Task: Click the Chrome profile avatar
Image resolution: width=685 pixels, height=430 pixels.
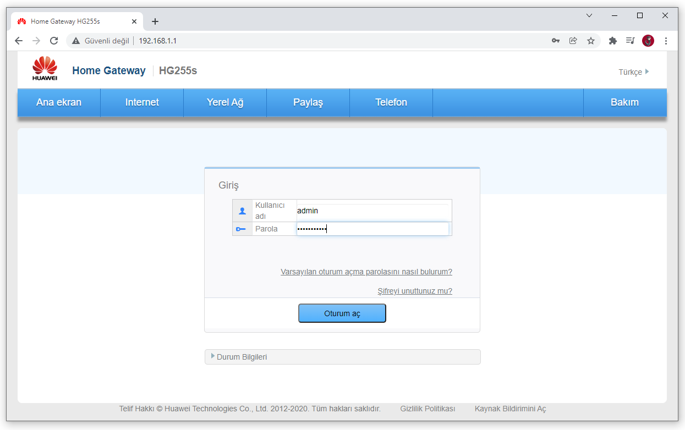Action: tap(648, 41)
